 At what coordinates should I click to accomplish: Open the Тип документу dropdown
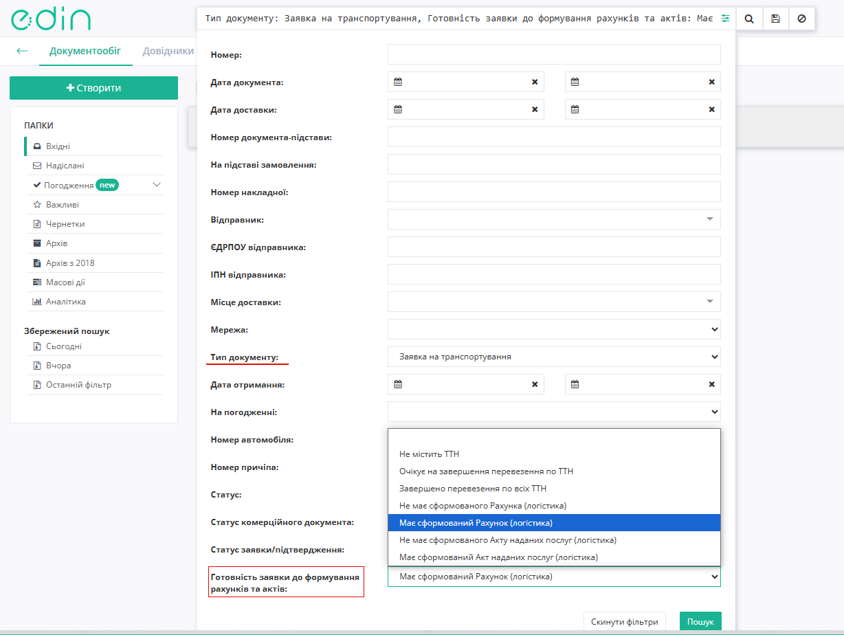pos(554,357)
